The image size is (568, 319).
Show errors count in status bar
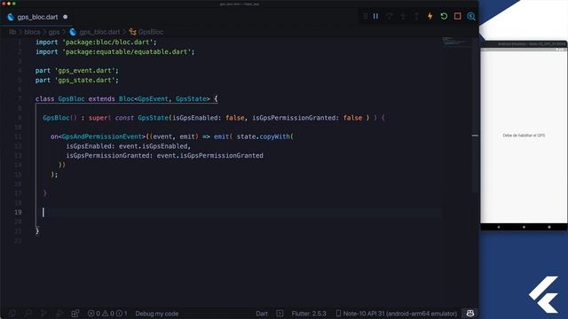pos(94,314)
